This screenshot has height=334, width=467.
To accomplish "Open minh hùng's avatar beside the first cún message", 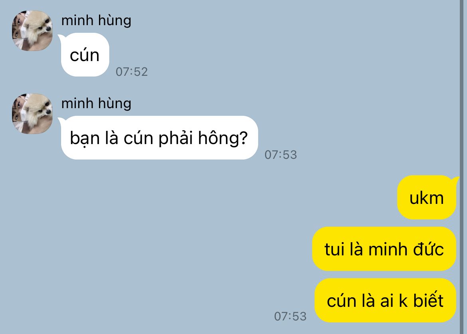I will pyautogui.click(x=32, y=31).
